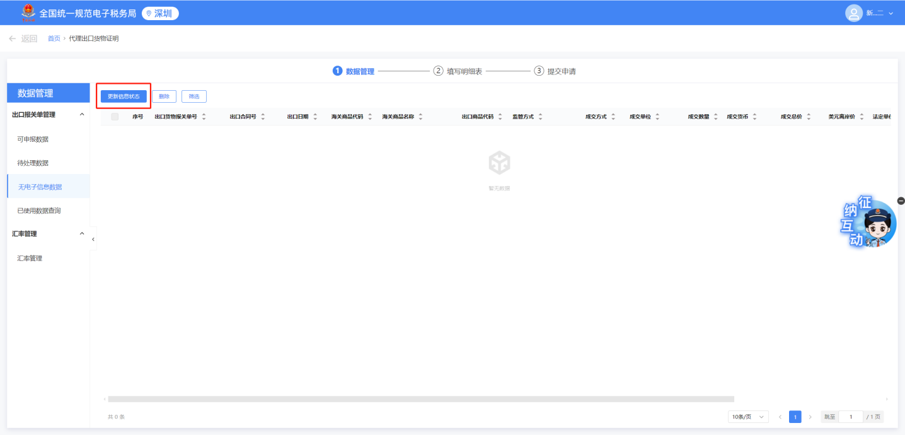Image resolution: width=905 pixels, height=435 pixels.
Task: Dismiss the 征纳互动 widget with minus icon
Action: [x=901, y=201]
